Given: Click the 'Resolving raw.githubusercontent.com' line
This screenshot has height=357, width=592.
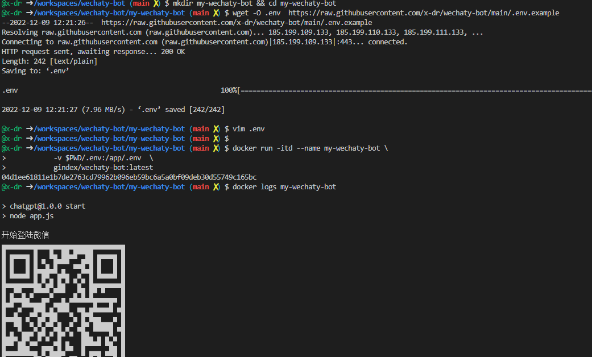Looking at the screenshot, I should tap(242, 32).
